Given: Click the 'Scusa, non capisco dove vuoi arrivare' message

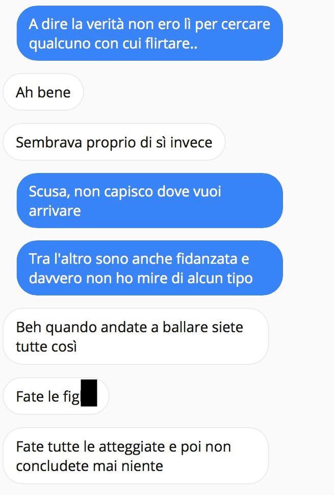Looking at the screenshot, I should tap(149, 201).
